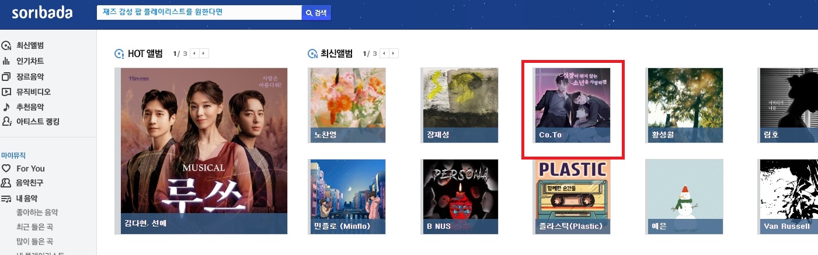The image size is (818, 255).
Task: Go to previous HOT 앨범 page
Action: point(194,54)
